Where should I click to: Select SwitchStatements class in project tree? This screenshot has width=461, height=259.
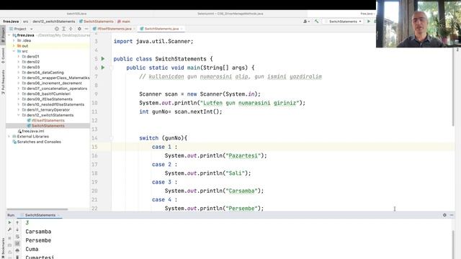(x=48, y=126)
